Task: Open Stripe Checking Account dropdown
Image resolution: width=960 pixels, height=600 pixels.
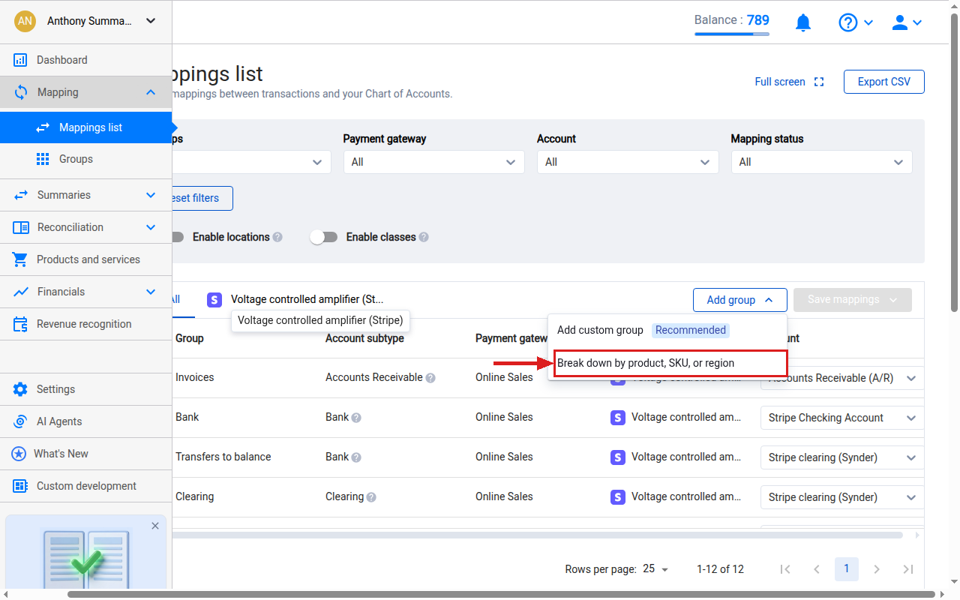Action: coord(842,418)
